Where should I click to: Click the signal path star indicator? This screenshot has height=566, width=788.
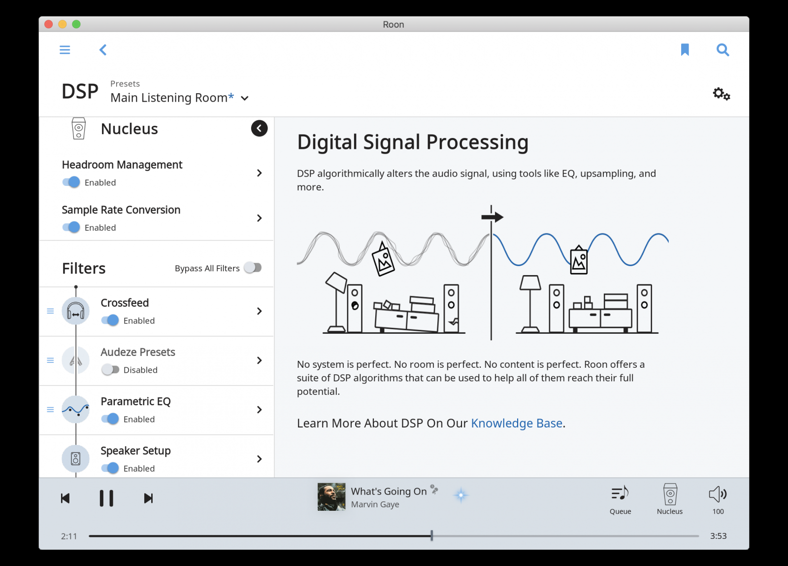[461, 495]
